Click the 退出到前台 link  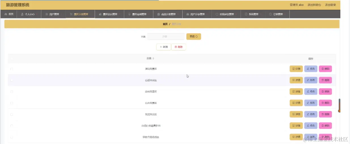[314, 5]
